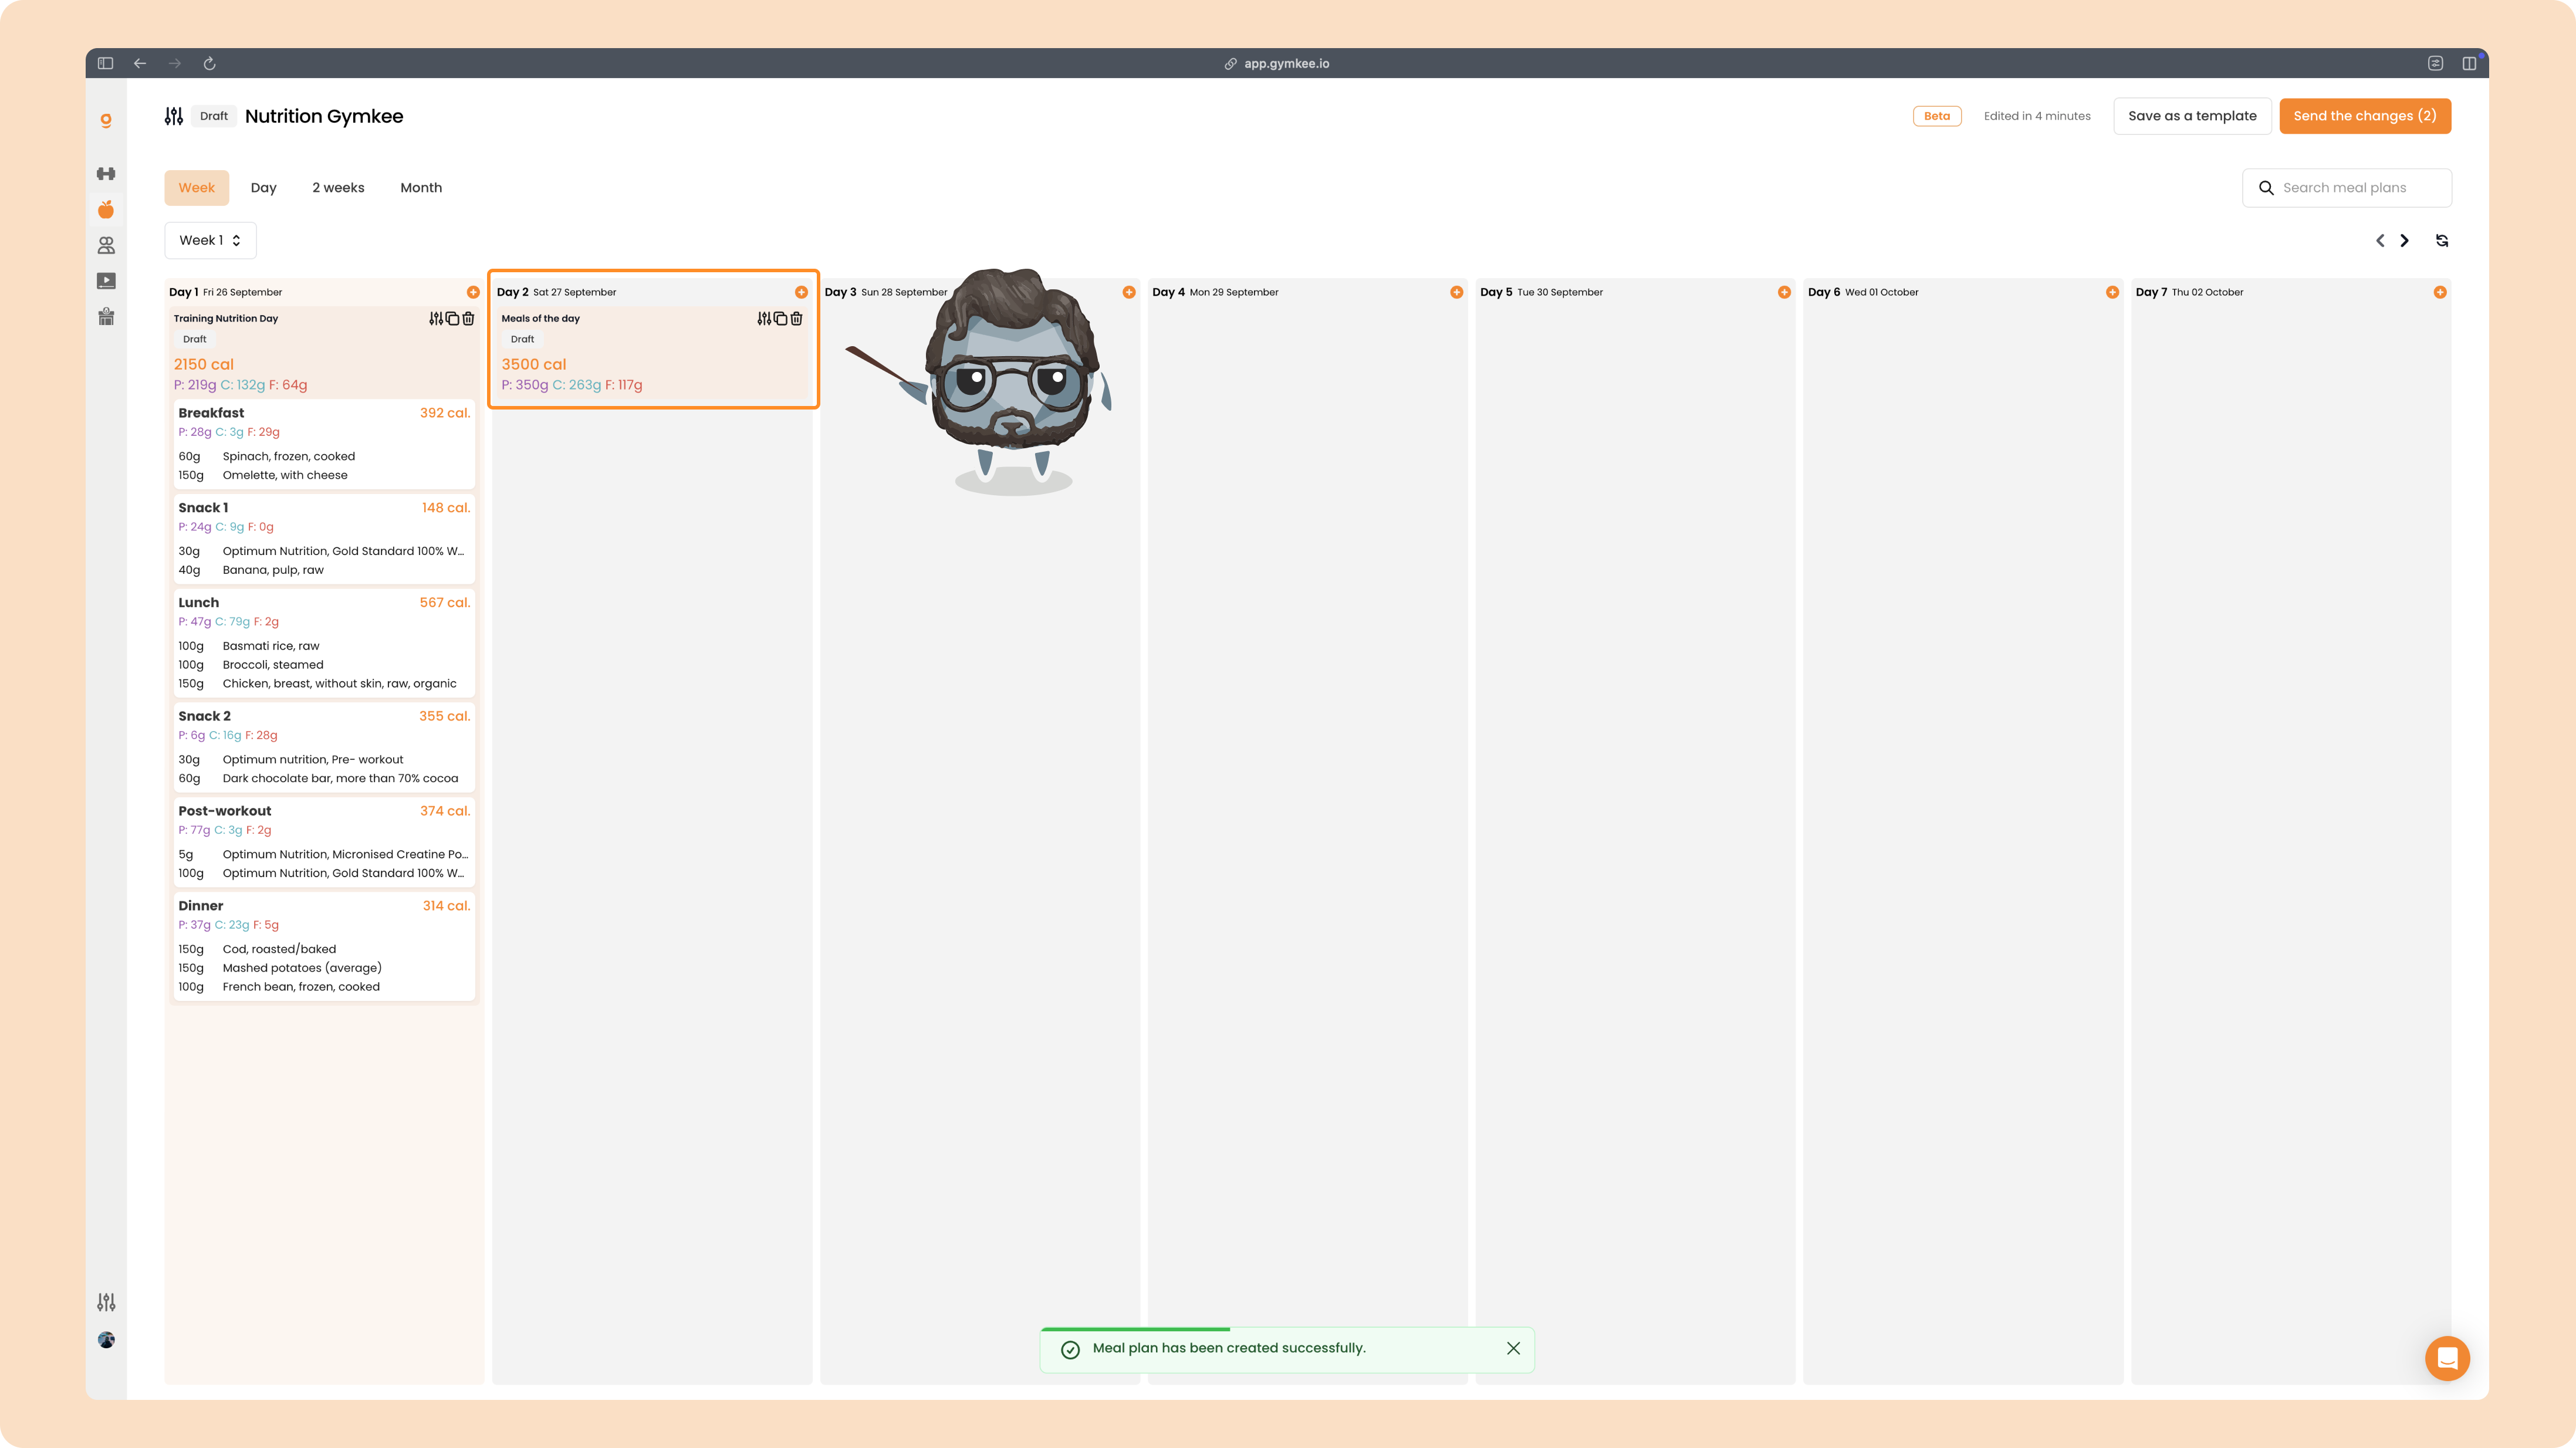Image resolution: width=2576 pixels, height=1448 pixels.
Task: Click Save as a template button
Action: click(2192, 116)
